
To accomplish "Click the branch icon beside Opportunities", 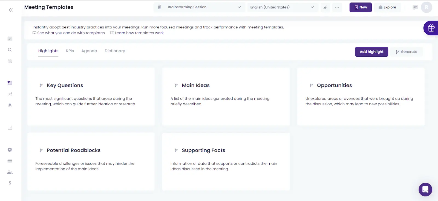I will tap(311, 85).
